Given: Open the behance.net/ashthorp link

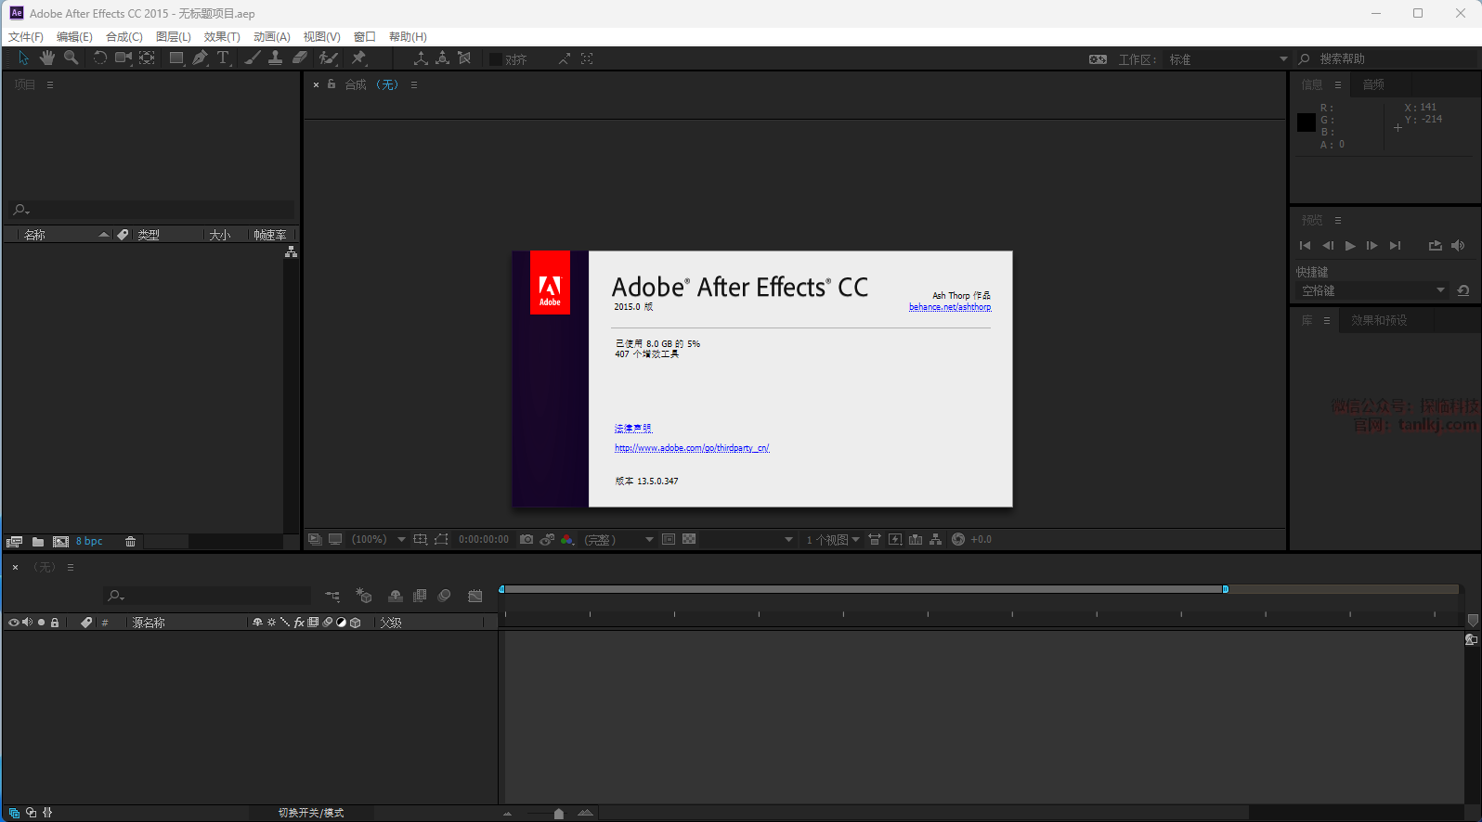Looking at the screenshot, I should pyautogui.click(x=949, y=307).
